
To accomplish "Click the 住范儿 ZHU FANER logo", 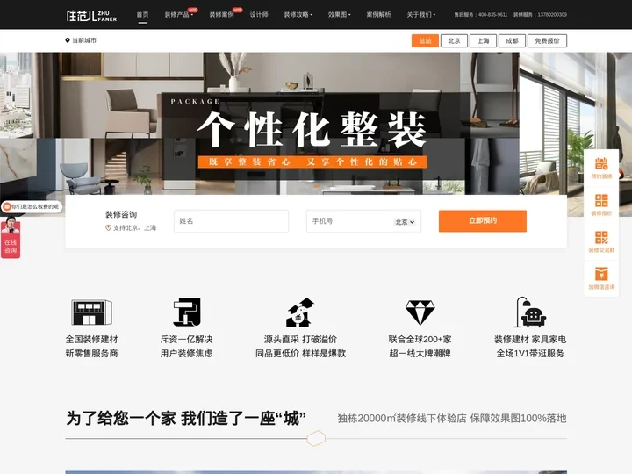I will (x=91, y=15).
